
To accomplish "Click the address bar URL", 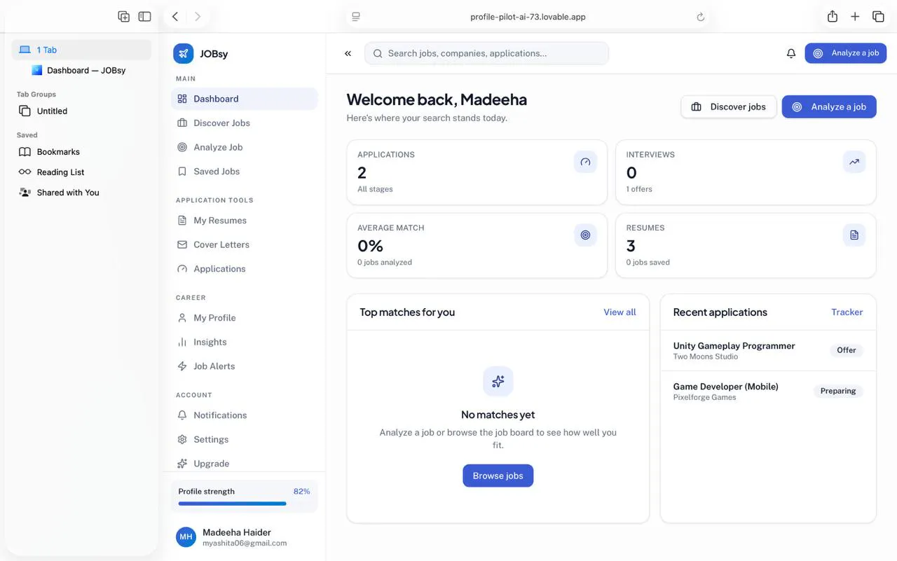I will coord(528,17).
